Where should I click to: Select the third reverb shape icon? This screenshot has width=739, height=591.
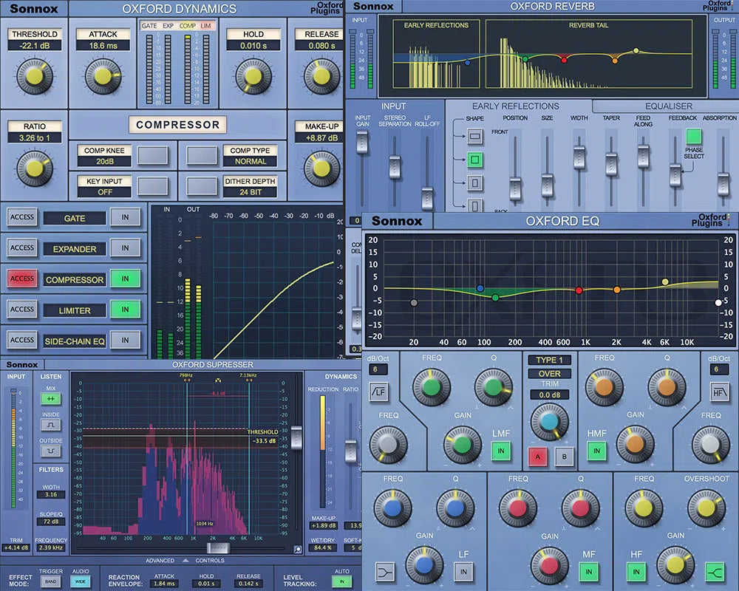[x=474, y=182]
